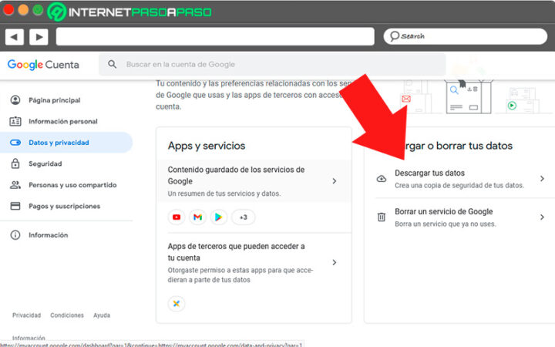Click the green window maximize button
The height and width of the screenshot is (347, 555).
[38, 9]
